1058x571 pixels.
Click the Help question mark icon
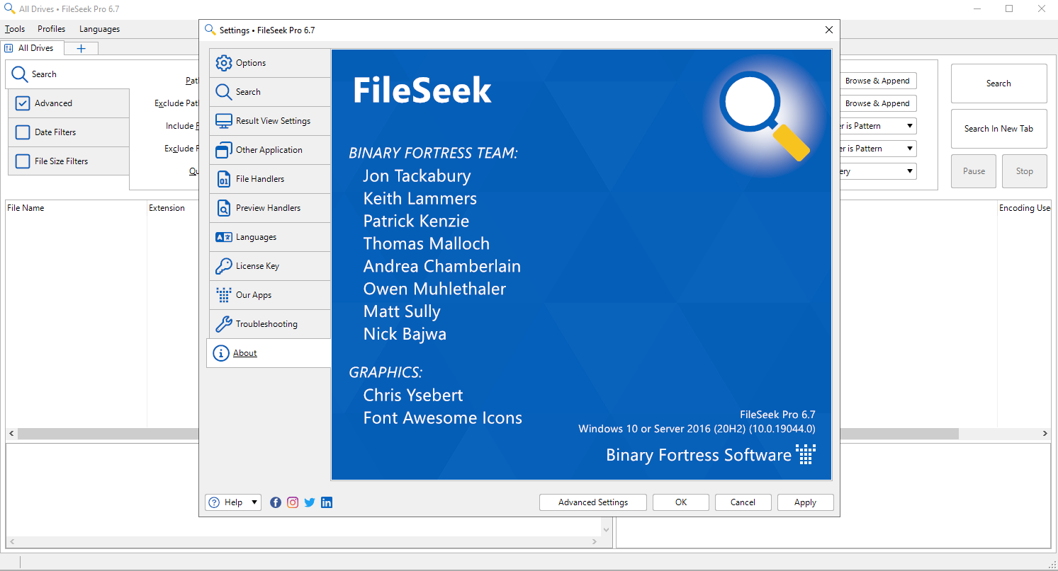click(x=215, y=502)
